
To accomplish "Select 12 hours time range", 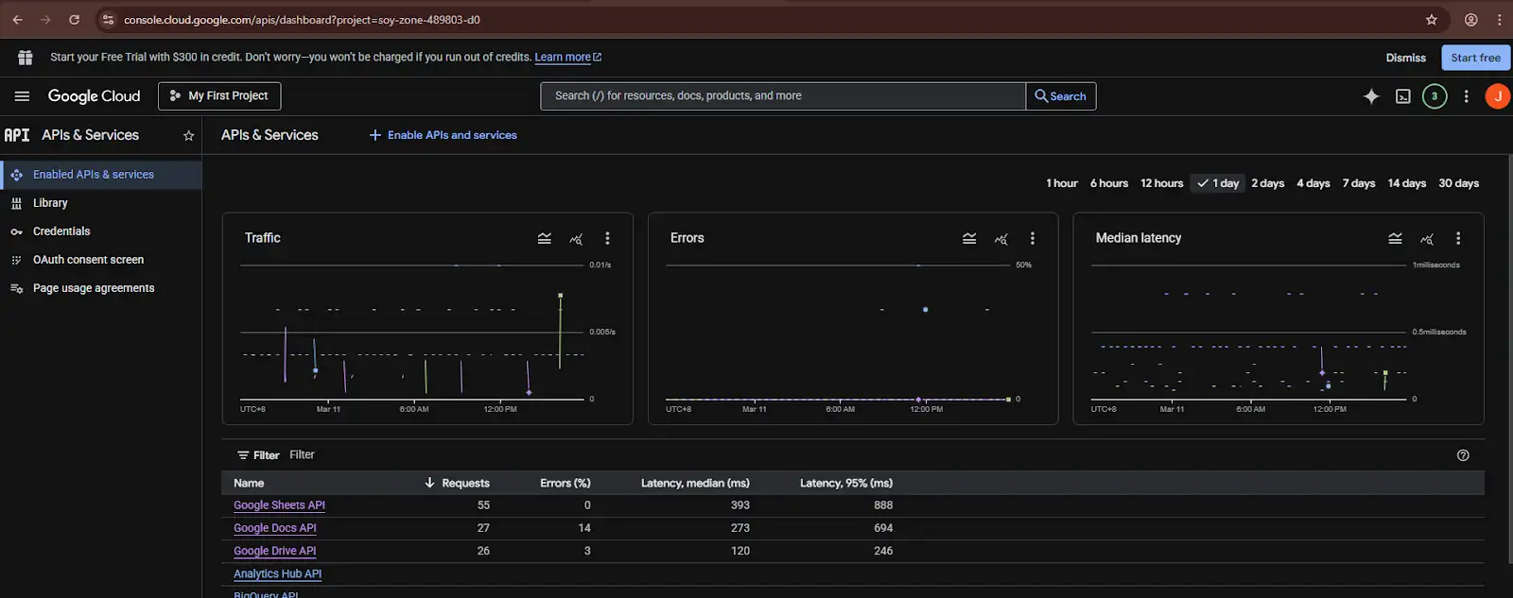I will click(1161, 183).
